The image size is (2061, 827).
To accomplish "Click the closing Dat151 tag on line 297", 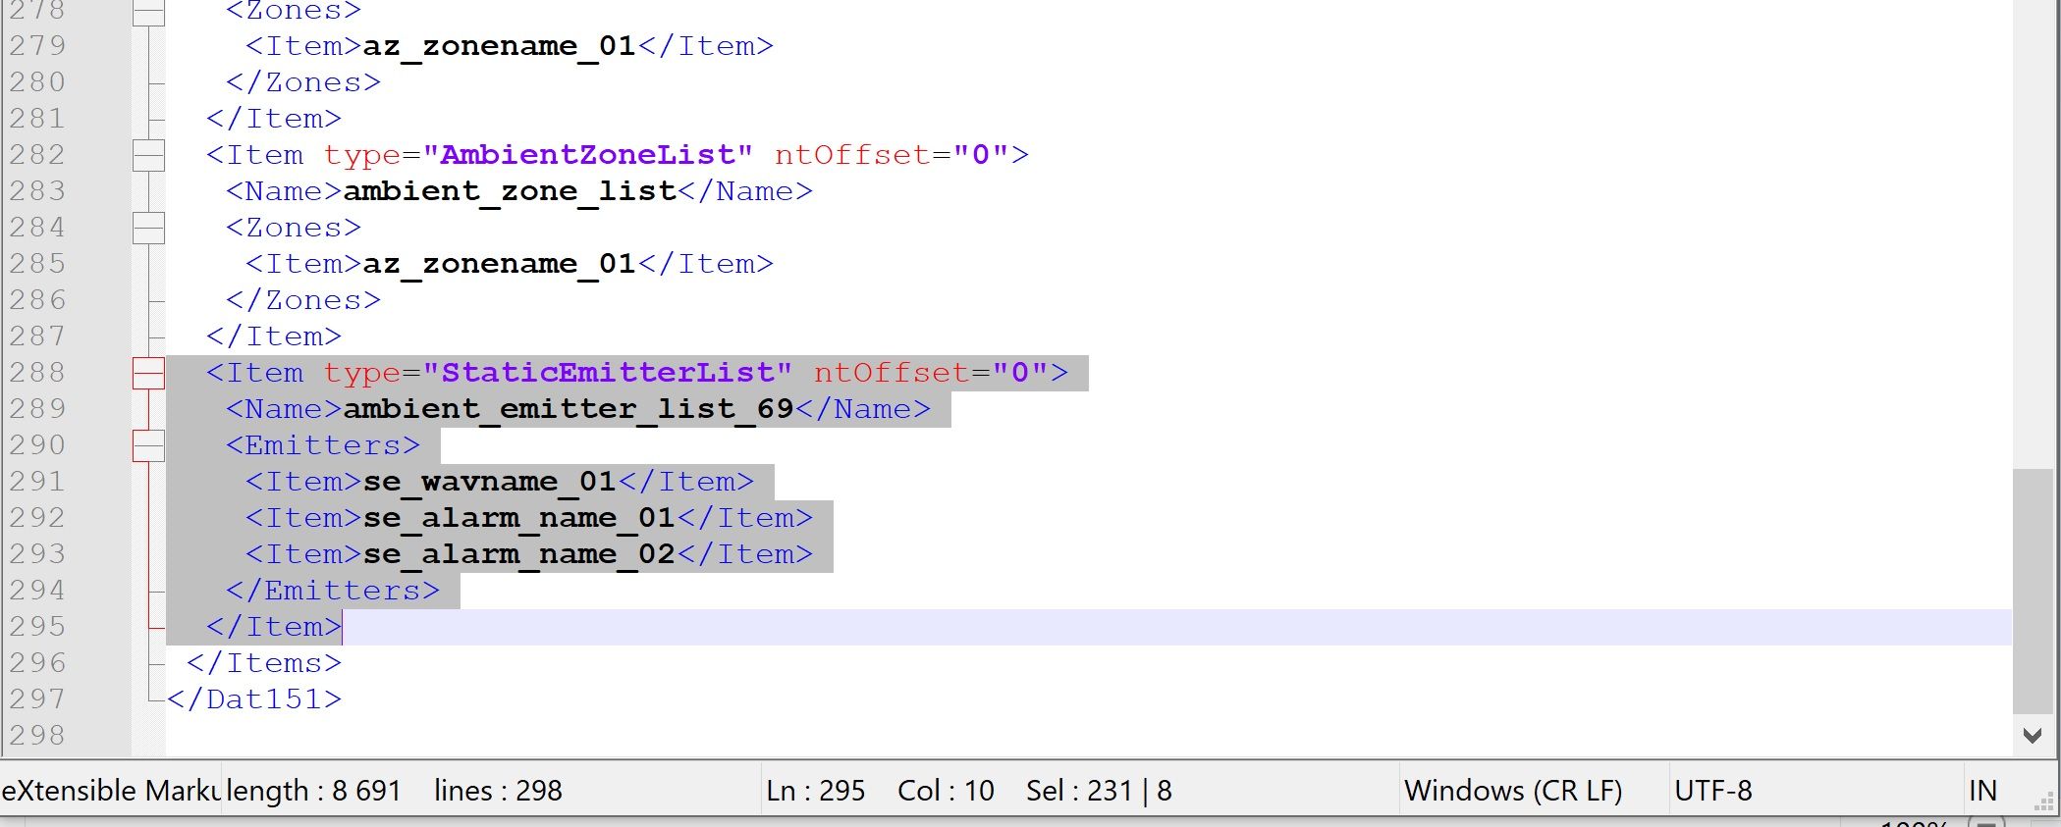I will click(x=254, y=699).
